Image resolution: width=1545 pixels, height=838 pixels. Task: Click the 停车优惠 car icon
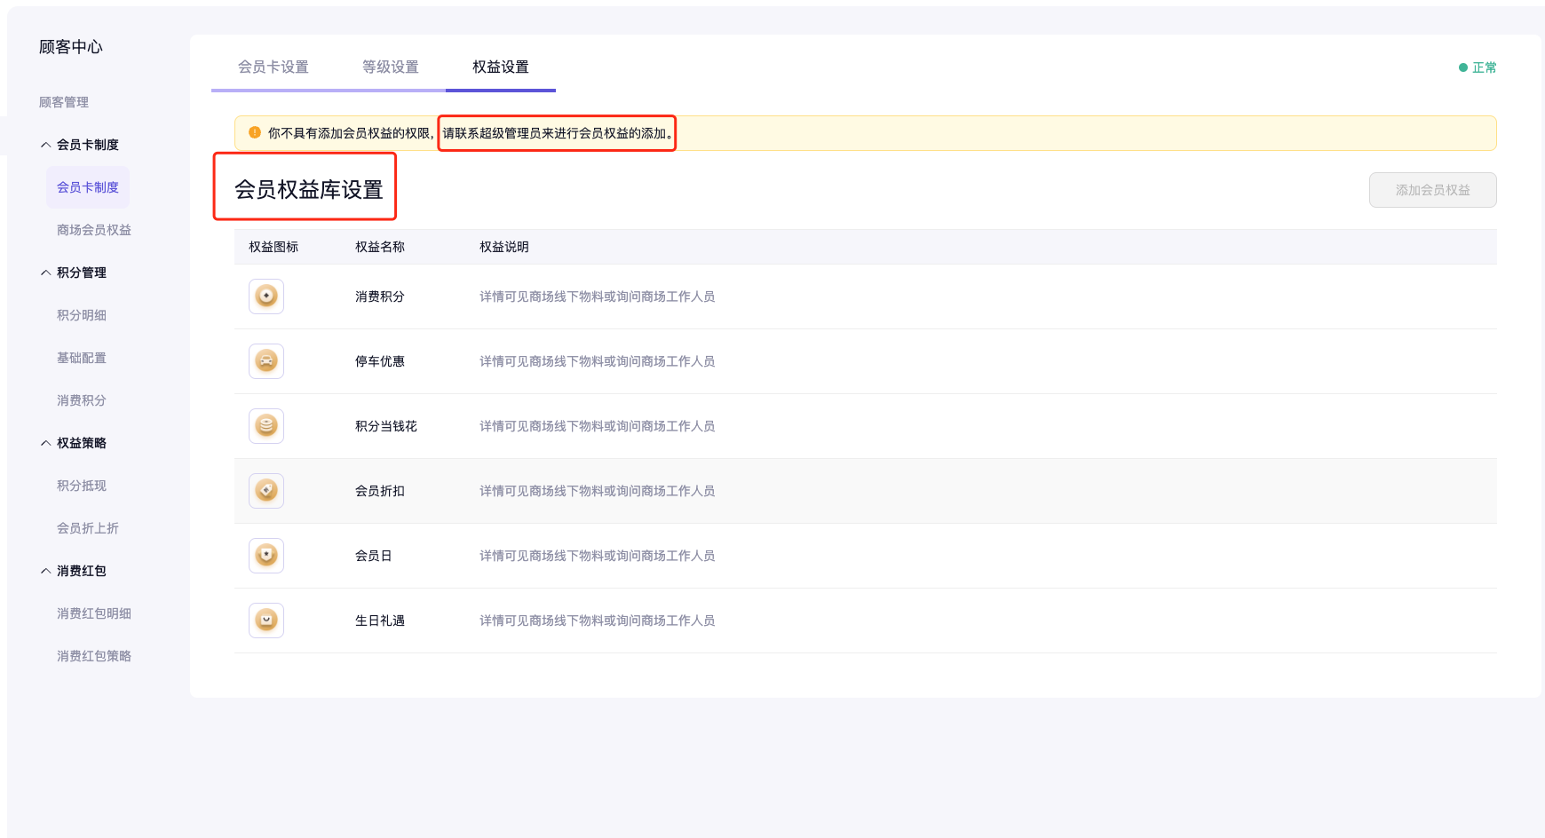tap(266, 361)
